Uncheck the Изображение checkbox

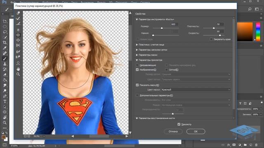pyautogui.click(x=137, y=69)
